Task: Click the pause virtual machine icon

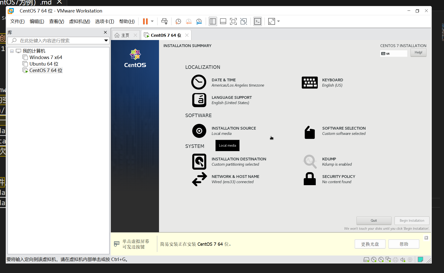Action: [145, 22]
